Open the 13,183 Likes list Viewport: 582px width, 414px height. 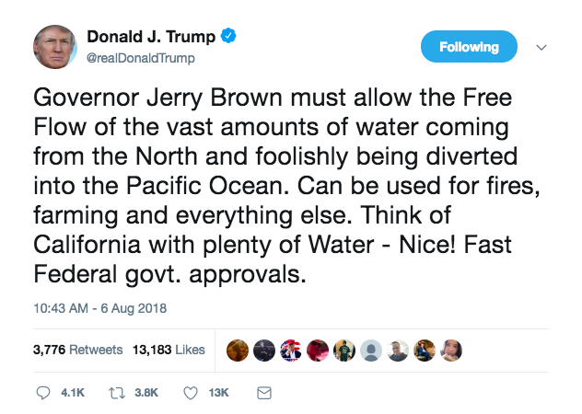click(169, 351)
